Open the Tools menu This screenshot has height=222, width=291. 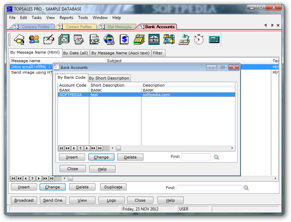[x=83, y=18]
